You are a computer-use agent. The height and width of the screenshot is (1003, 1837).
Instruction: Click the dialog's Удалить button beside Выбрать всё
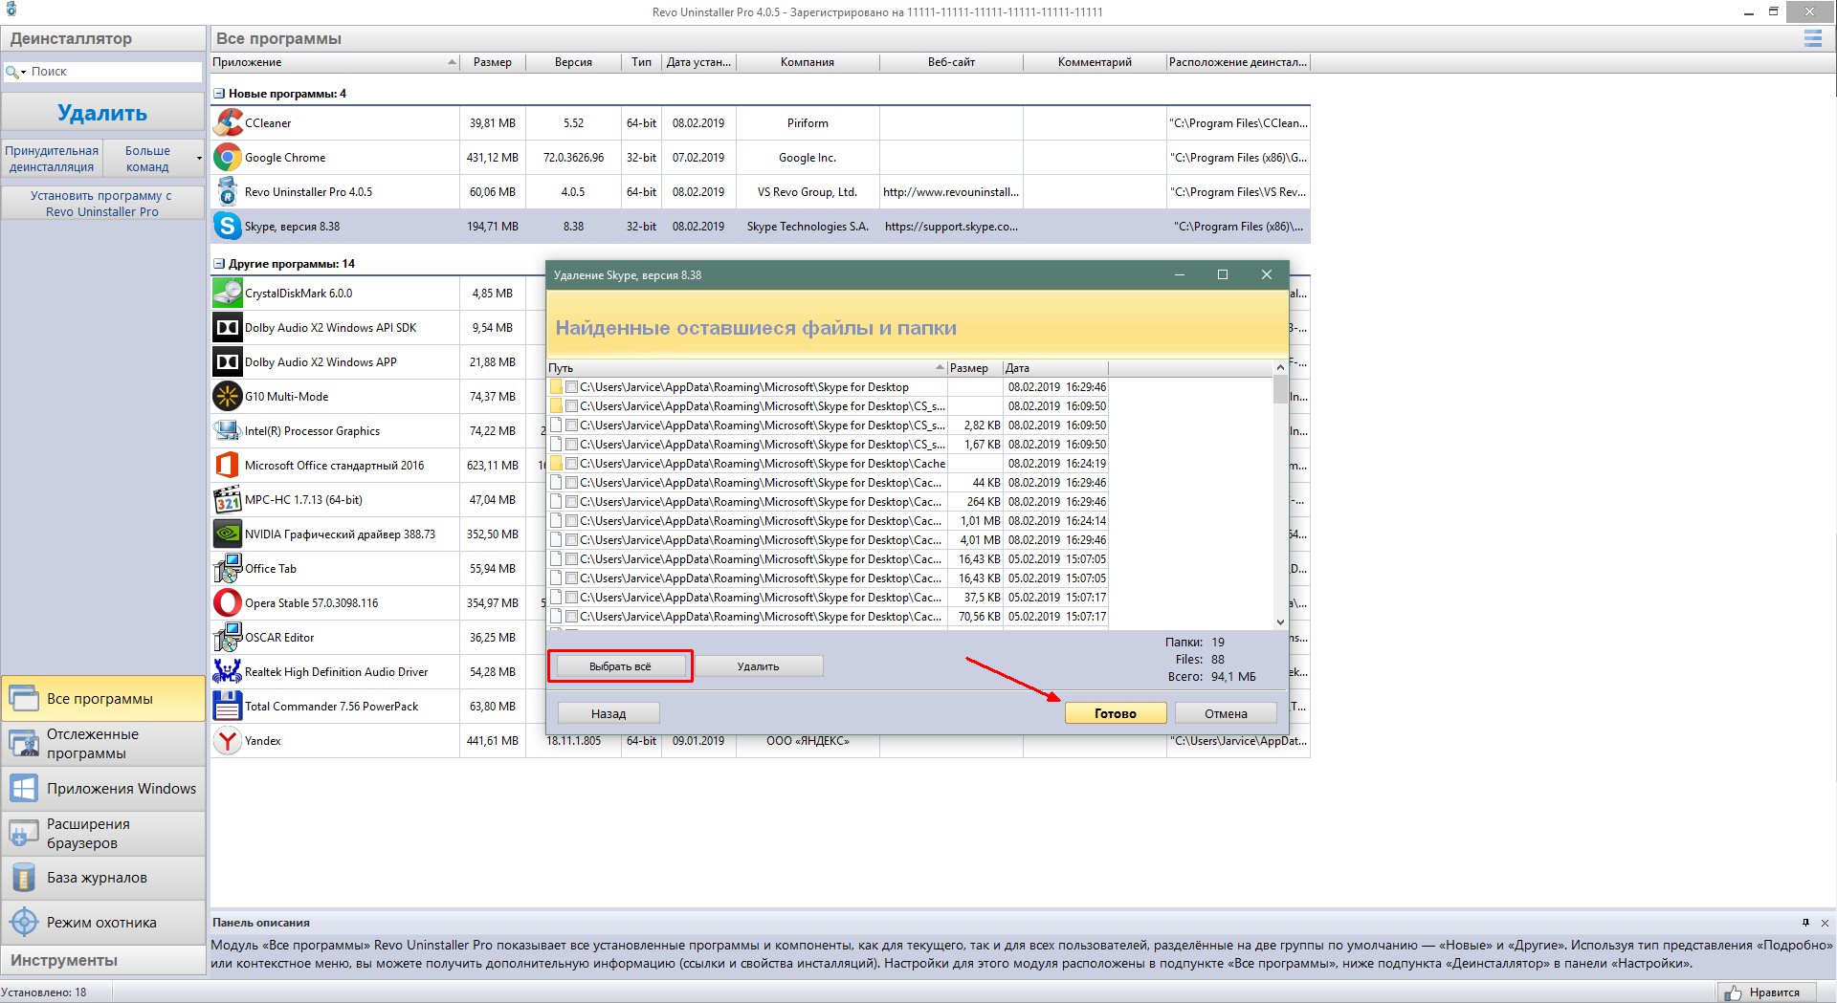(x=758, y=666)
